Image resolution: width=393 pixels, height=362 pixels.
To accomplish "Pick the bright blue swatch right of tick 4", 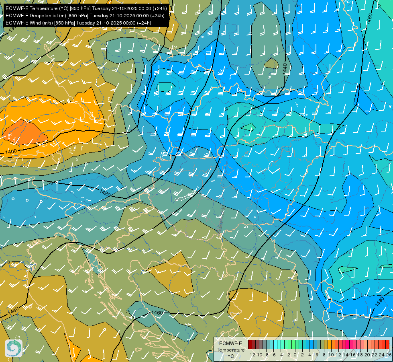I will tap(312, 344).
